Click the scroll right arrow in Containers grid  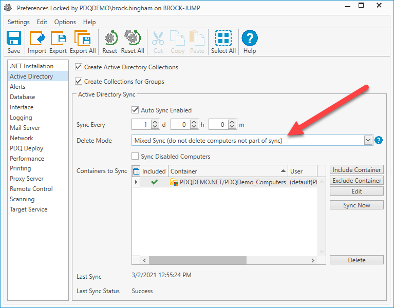(313, 260)
